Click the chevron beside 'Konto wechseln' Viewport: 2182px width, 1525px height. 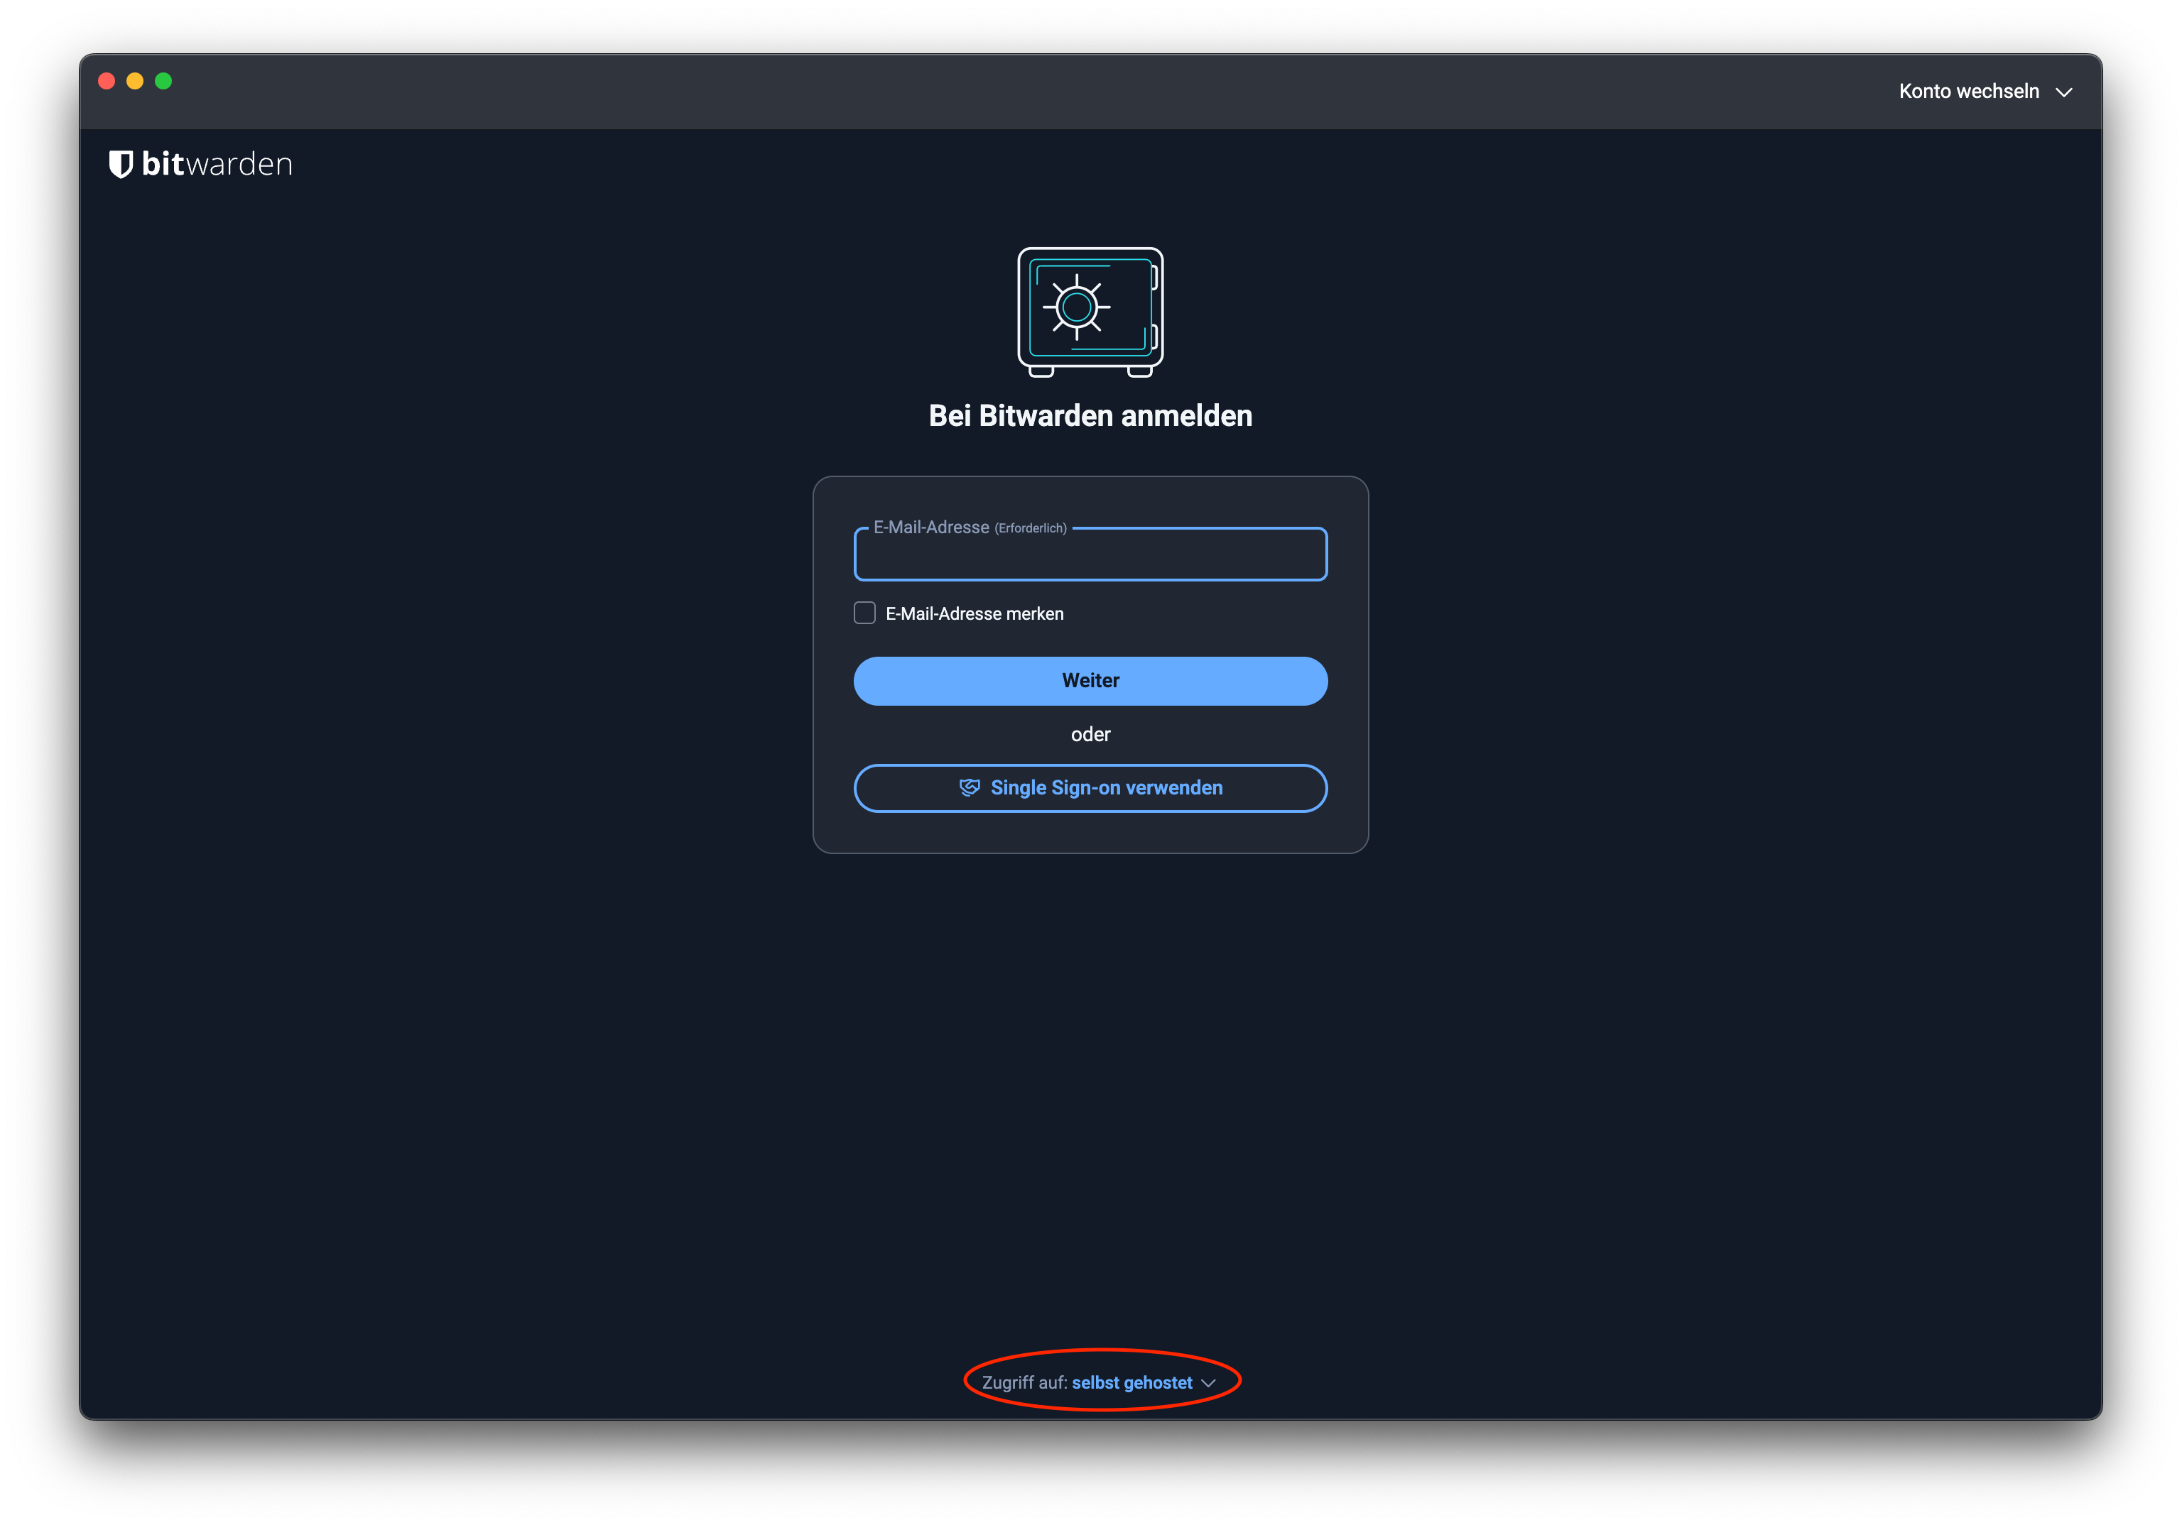(x=2063, y=92)
